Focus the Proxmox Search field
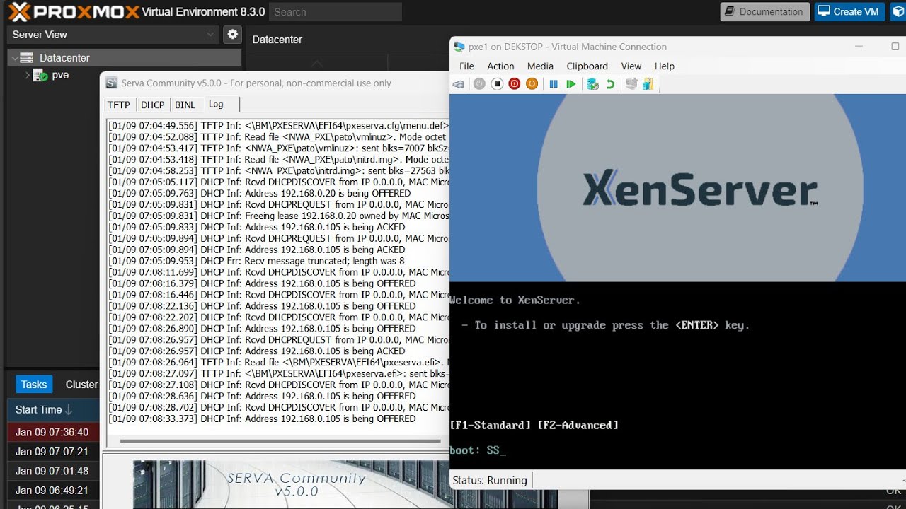This screenshot has height=509, width=906. point(335,12)
